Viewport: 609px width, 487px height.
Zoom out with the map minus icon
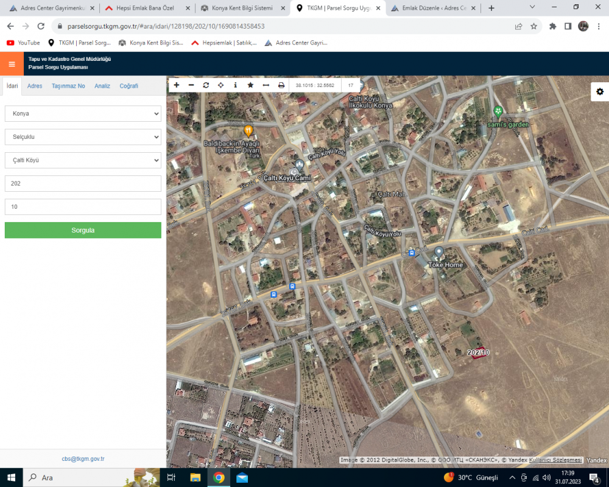coord(191,85)
